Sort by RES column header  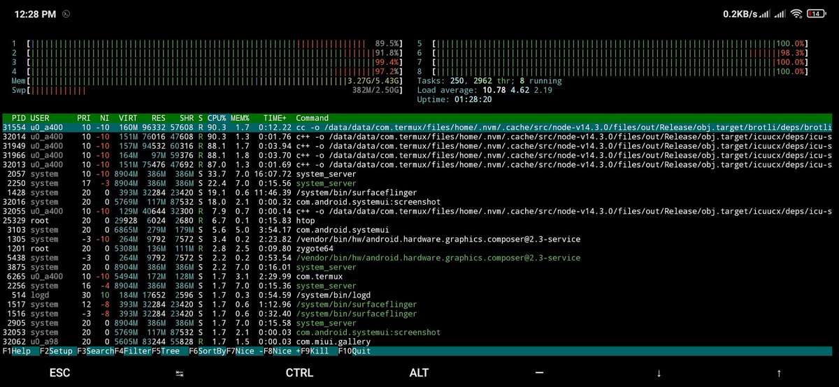[159, 118]
